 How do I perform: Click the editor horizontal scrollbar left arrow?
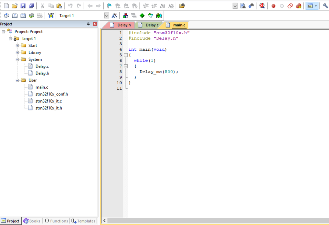[104, 220]
